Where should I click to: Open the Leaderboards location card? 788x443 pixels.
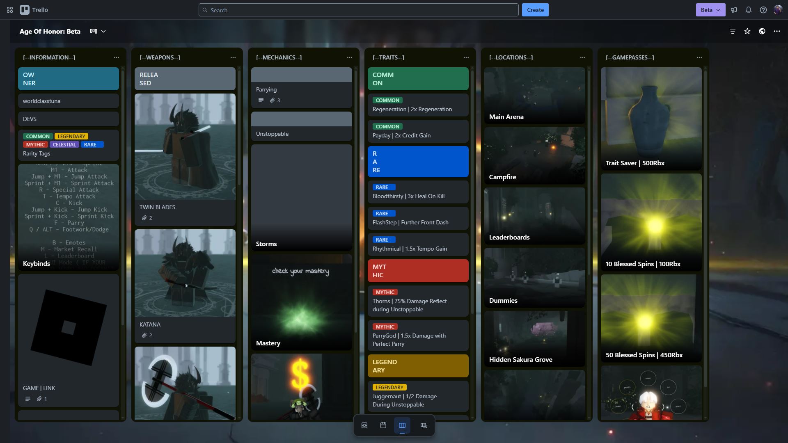pos(535,216)
